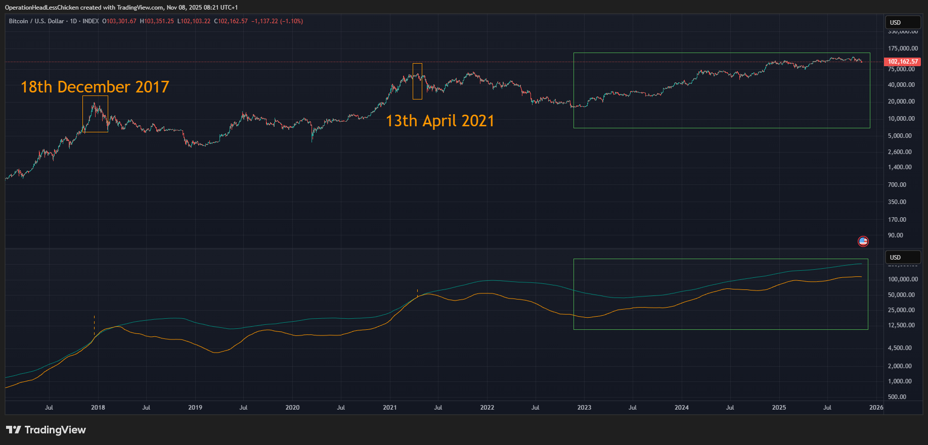Click the US flag event icon

coord(863,241)
